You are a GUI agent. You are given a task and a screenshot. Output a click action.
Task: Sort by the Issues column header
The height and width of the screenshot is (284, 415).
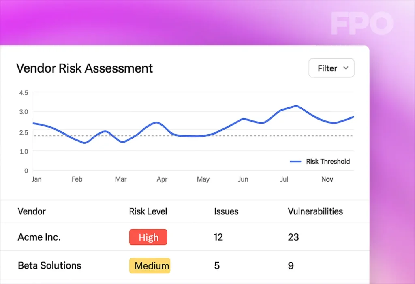(226, 211)
